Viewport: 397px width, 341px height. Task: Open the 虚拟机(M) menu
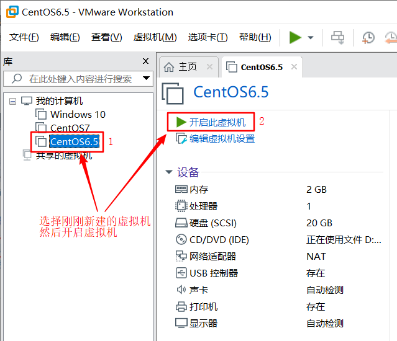(x=155, y=37)
